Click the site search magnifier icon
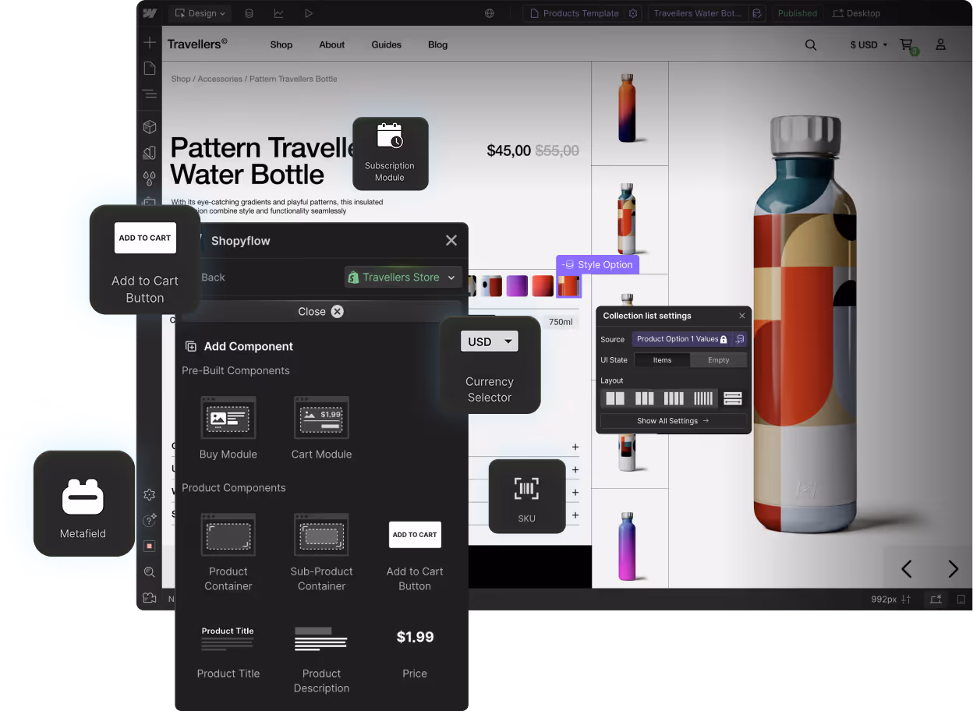973x711 pixels. point(811,45)
